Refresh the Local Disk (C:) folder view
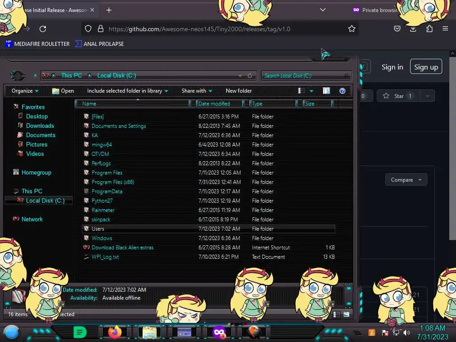The image size is (456, 342). tap(250, 76)
